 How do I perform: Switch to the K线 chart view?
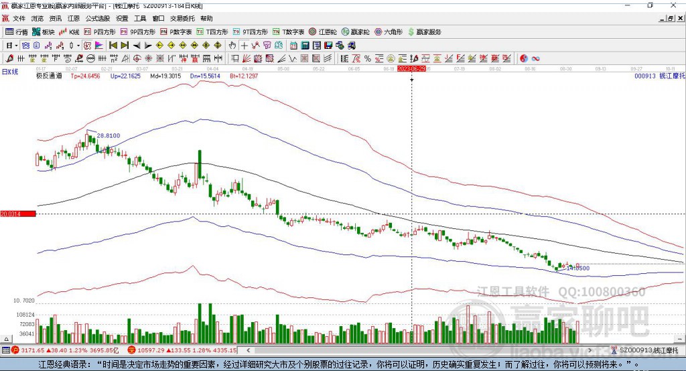69,32
